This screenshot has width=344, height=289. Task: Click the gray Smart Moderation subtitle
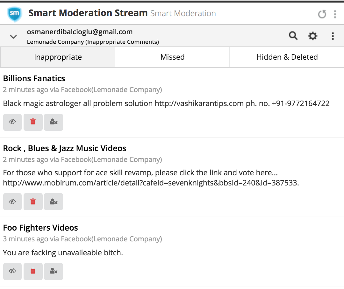click(x=183, y=14)
